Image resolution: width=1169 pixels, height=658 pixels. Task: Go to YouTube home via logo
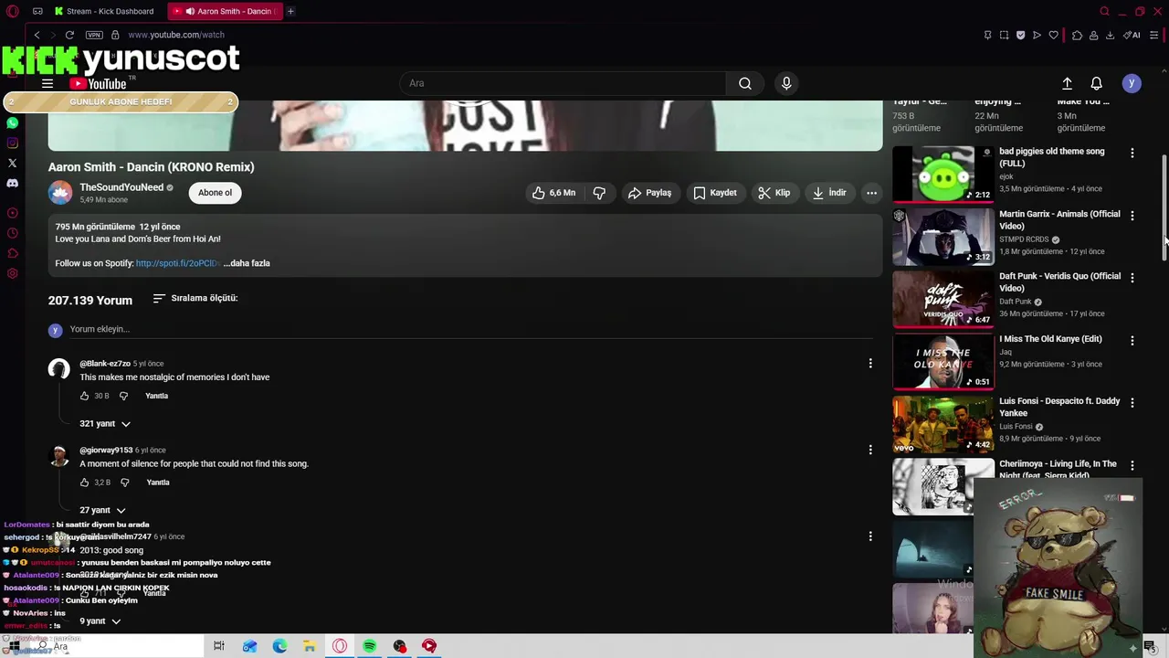pyautogui.click(x=98, y=83)
